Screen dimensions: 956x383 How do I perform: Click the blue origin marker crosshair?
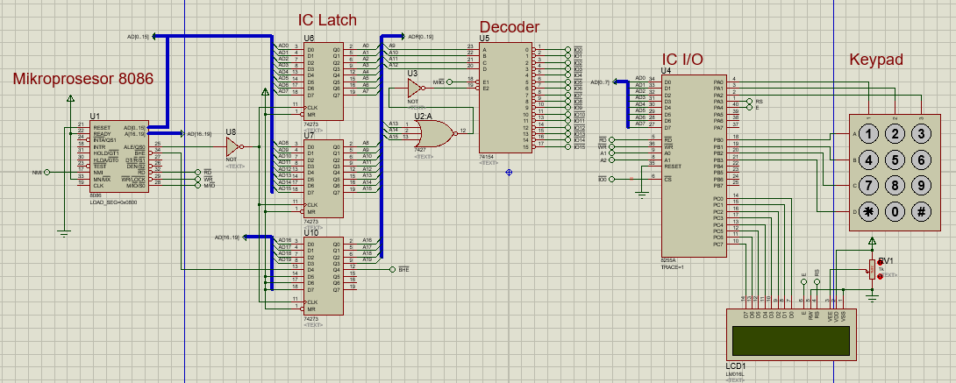tap(509, 173)
